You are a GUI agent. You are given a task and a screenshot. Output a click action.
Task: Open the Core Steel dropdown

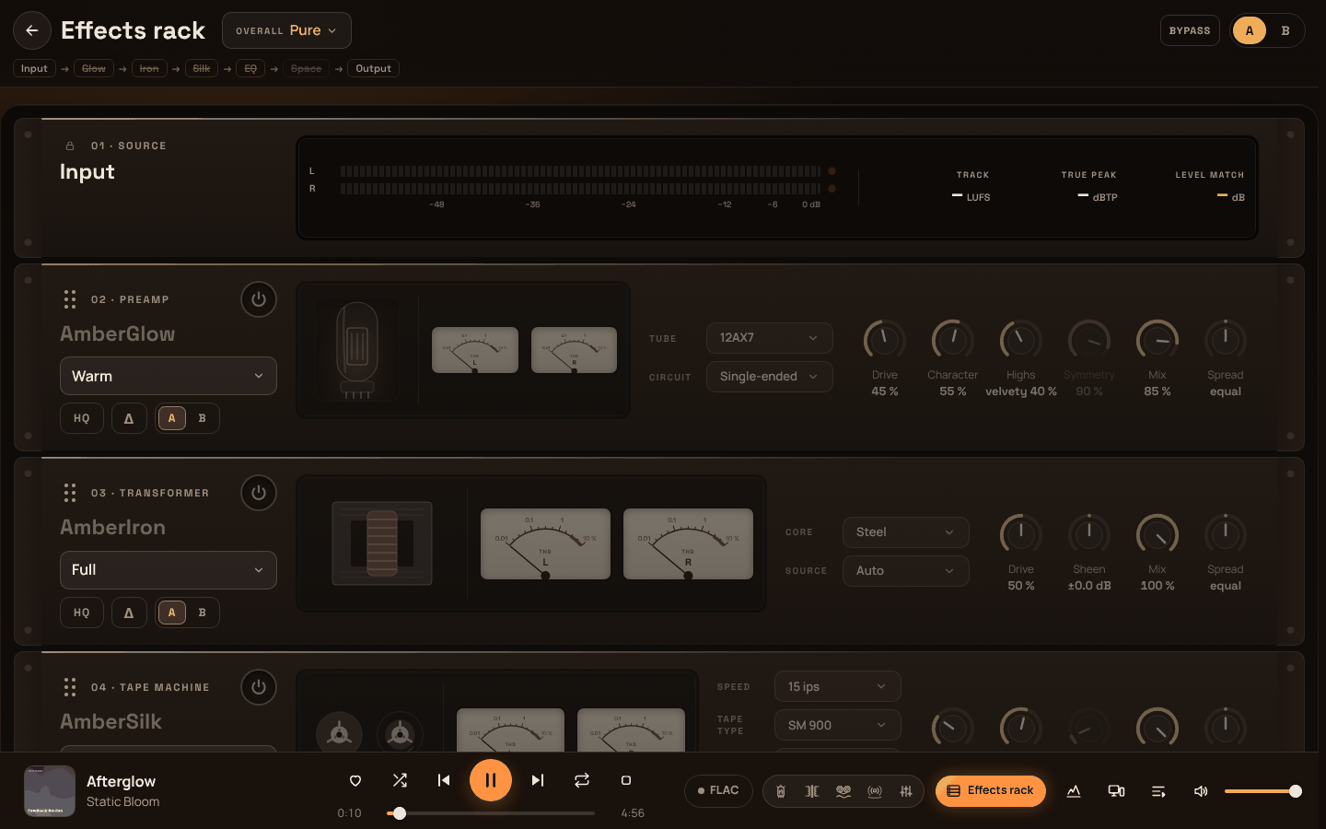906,532
